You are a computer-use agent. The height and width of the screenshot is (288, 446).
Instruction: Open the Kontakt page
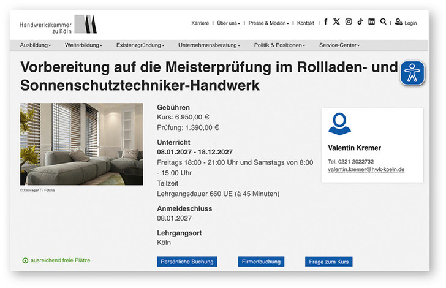click(x=306, y=23)
